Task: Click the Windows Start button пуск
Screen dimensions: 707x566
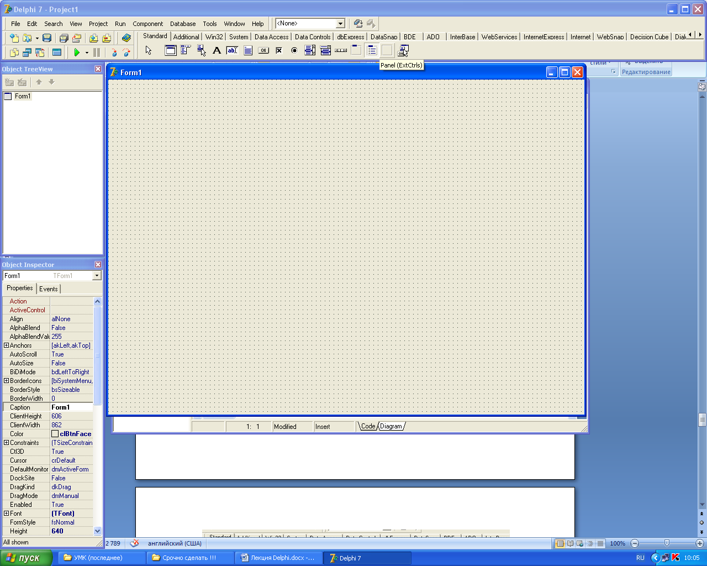Action: pyautogui.click(x=27, y=558)
